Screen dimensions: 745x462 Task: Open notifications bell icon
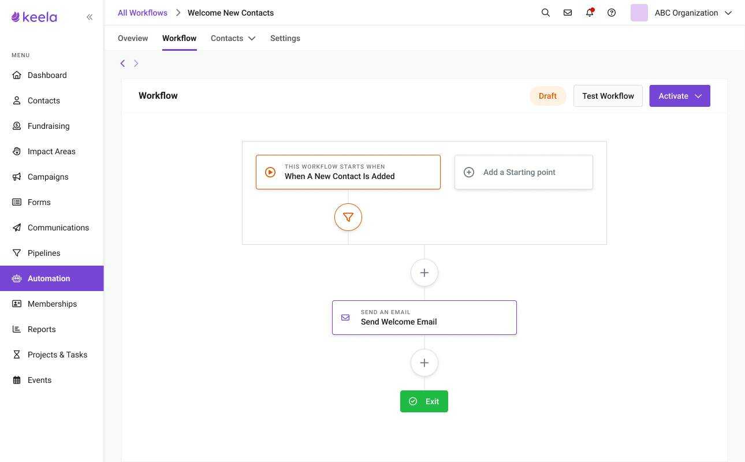pyautogui.click(x=590, y=13)
